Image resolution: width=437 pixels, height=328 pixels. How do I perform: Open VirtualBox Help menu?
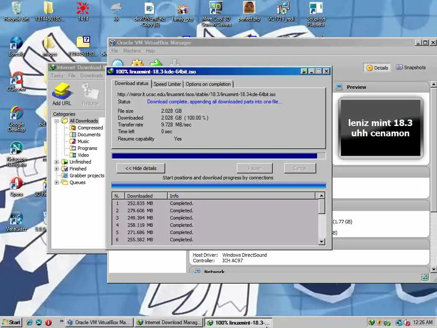pyautogui.click(x=150, y=51)
